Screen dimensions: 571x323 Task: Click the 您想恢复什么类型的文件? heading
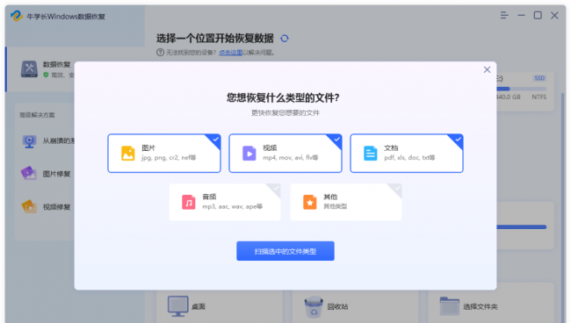coord(283,97)
